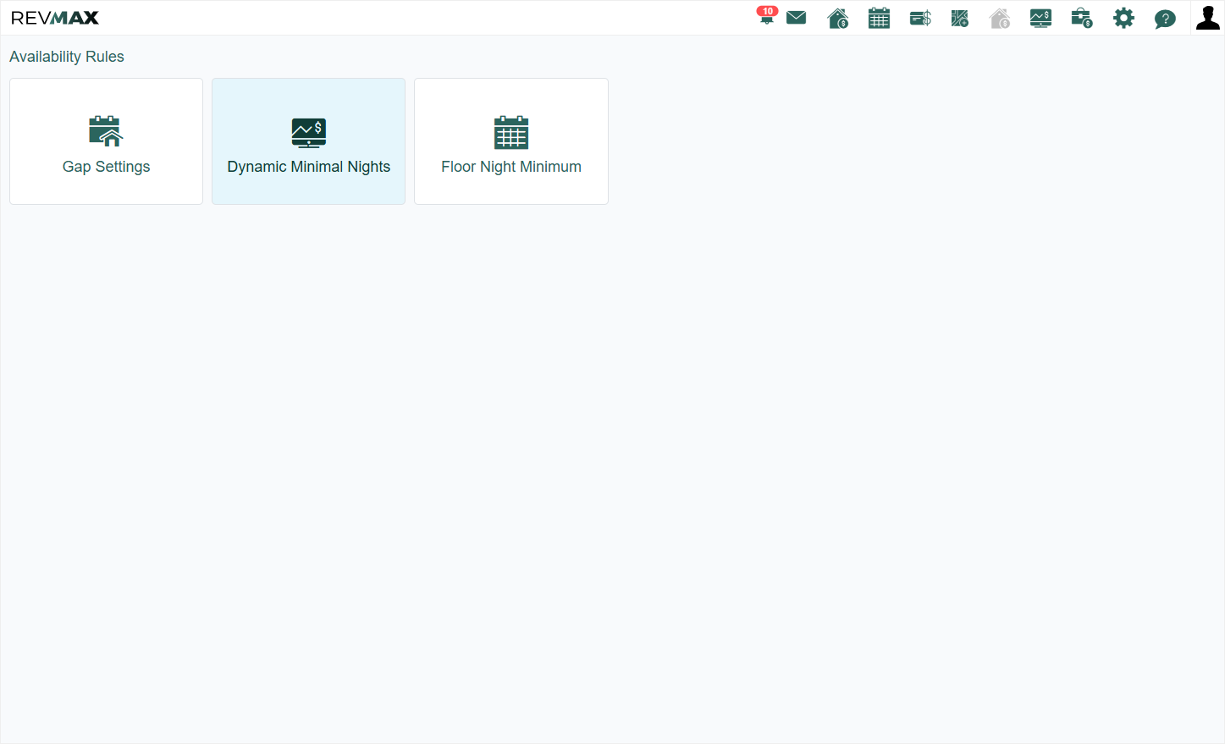Click the Availability Rules heading
The image size is (1225, 744).
click(67, 57)
